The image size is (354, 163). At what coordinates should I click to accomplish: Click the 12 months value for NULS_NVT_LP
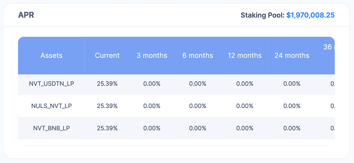(x=245, y=106)
